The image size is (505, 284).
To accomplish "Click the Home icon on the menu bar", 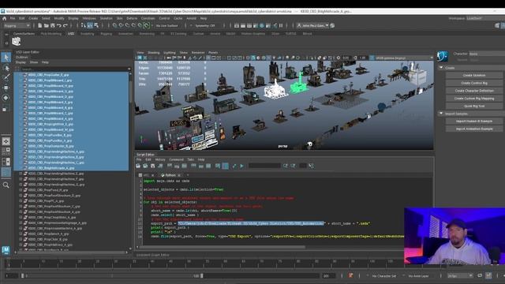I will point(4,18).
